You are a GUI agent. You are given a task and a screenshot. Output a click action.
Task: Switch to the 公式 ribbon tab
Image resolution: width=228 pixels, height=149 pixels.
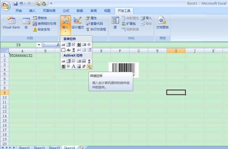(66, 11)
